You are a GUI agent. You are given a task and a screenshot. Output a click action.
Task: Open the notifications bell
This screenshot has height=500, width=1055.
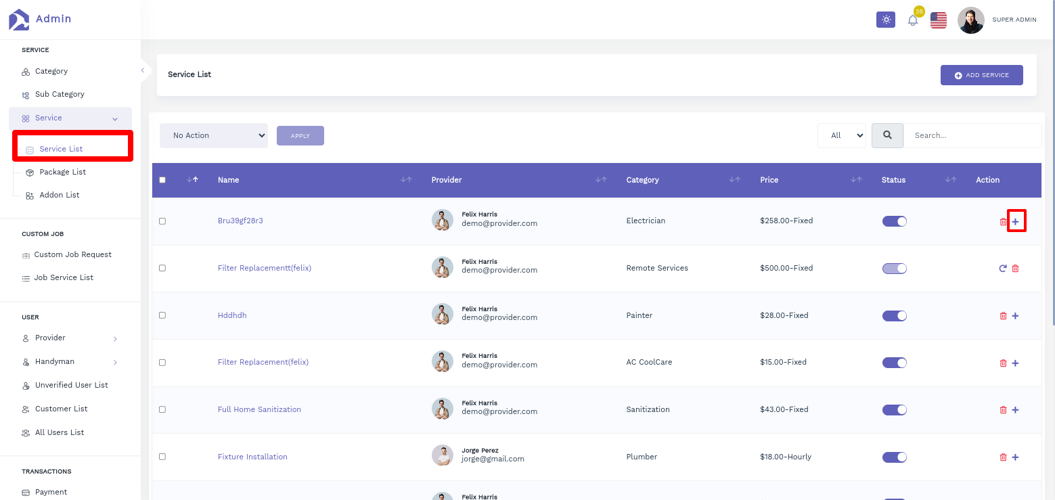coord(913,20)
